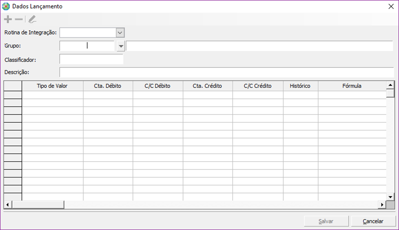Click the Classificador input field
The image size is (399, 230).
tap(92, 59)
